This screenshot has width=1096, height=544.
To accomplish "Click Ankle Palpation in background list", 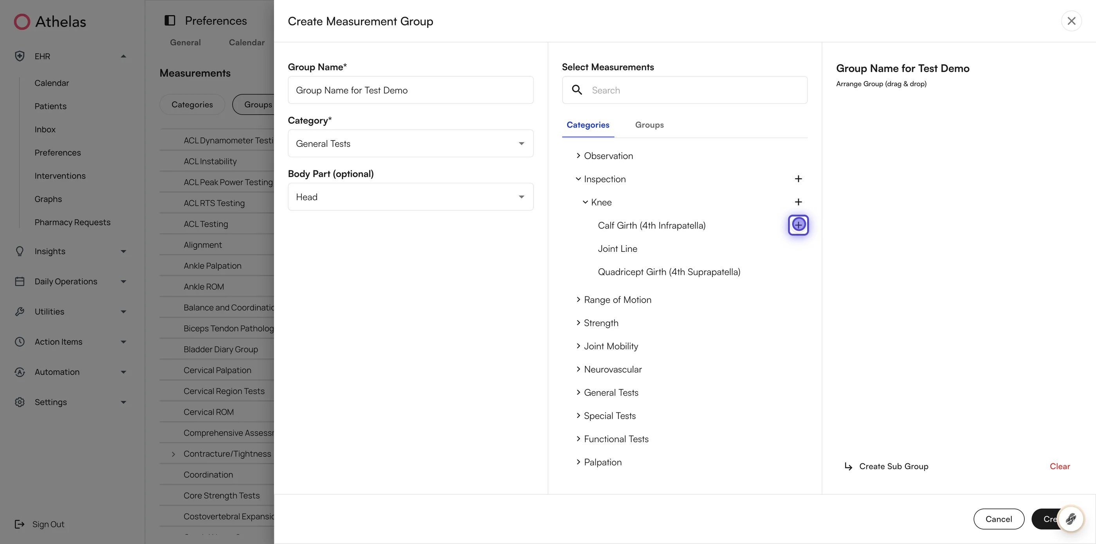I will pos(212,266).
